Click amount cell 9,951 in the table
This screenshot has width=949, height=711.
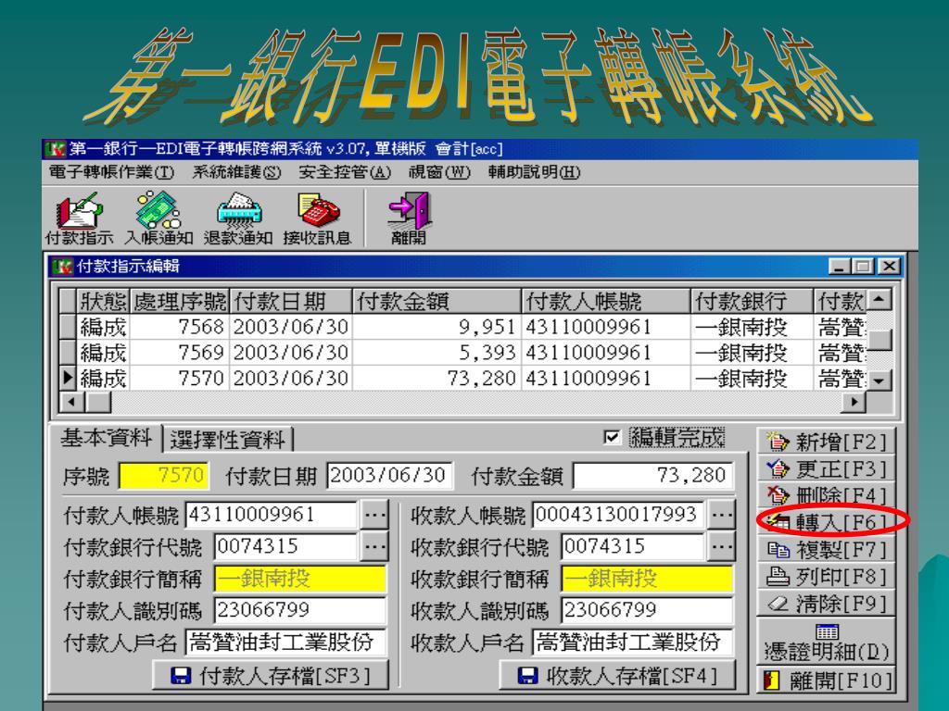[437, 327]
